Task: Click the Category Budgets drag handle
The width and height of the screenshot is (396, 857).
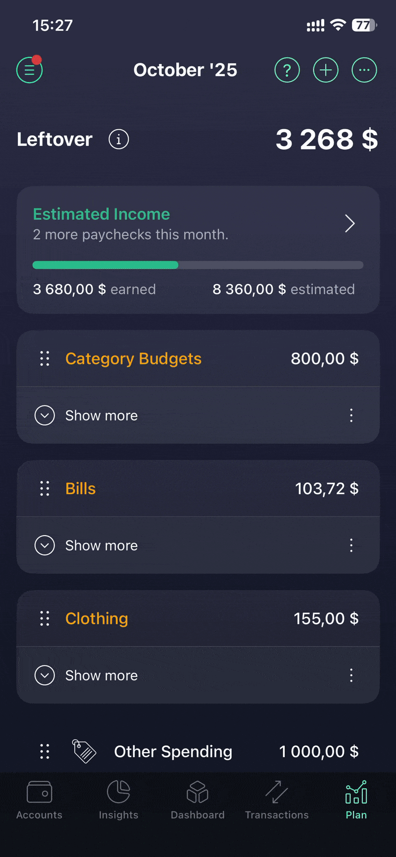Action: coord(45,358)
